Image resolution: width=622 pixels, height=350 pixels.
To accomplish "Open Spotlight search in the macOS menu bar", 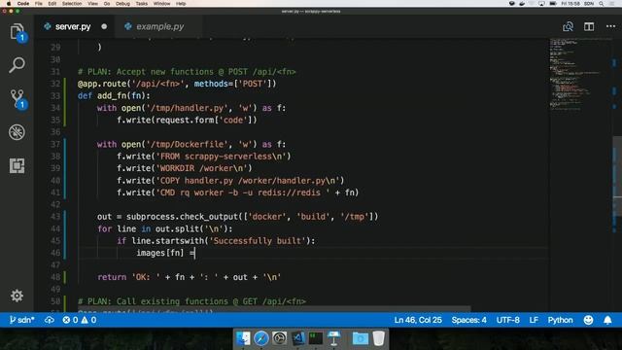I will (x=601, y=4).
